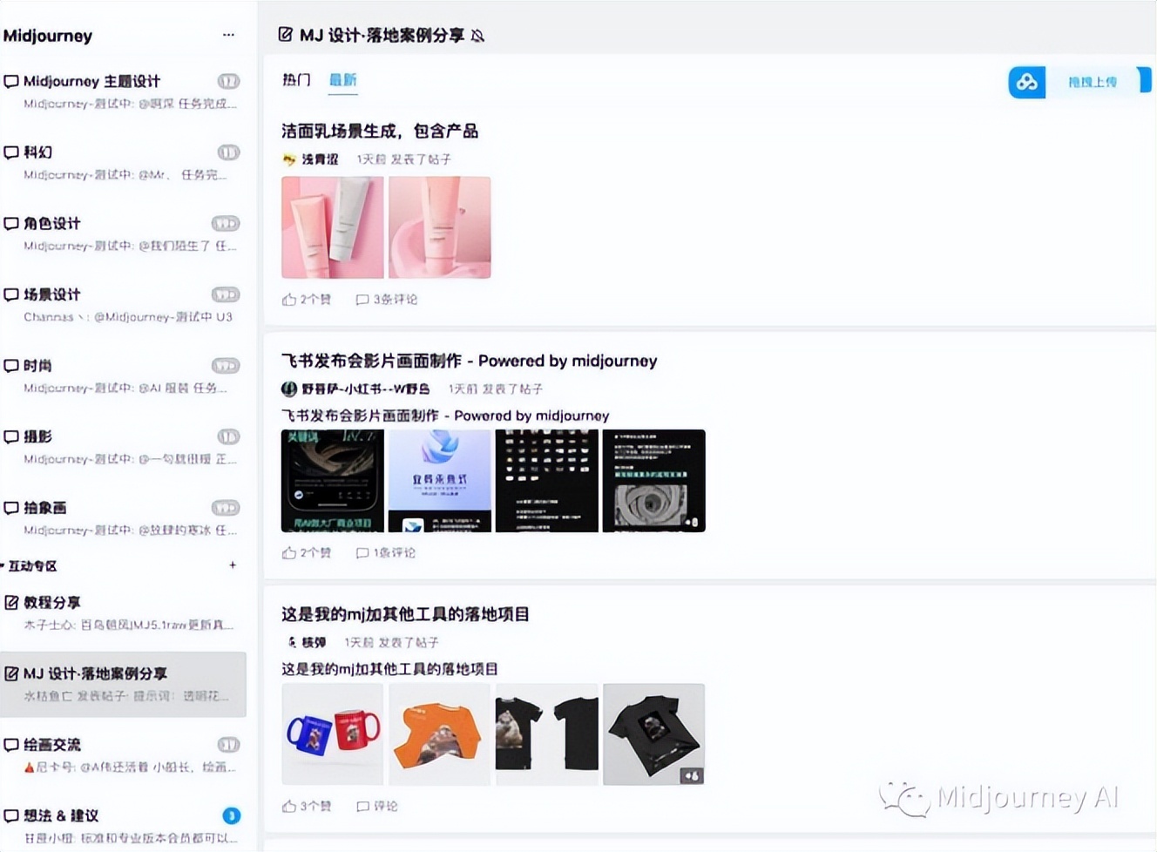This screenshot has height=852, width=1157.
Task: Switch to the 最新 tab
Action: point(342,80)
